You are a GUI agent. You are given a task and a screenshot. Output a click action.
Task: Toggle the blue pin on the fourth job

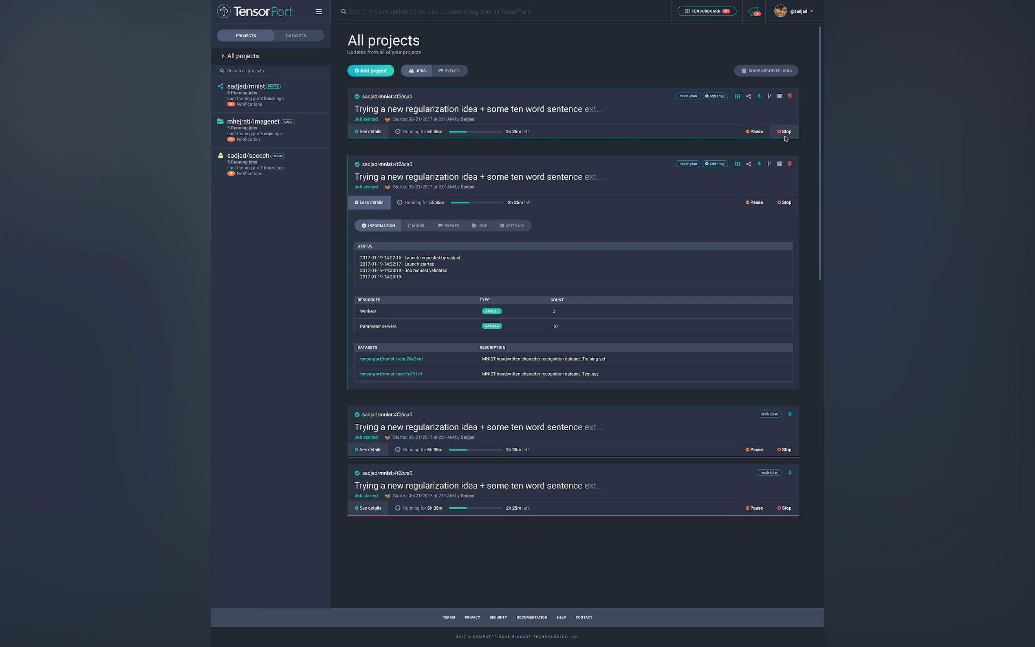tap(789, 473)
